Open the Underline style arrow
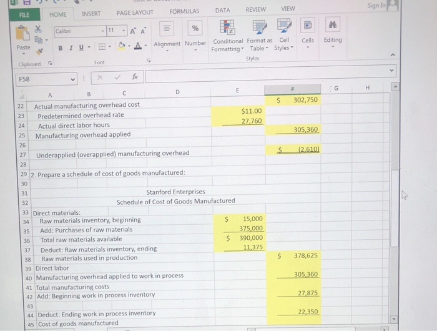This screenshot has width=437, height=331. [89, 47]
